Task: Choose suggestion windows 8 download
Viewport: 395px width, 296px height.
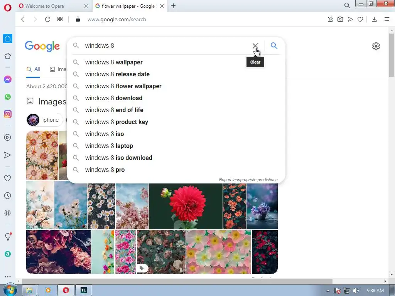Action: coord(176,98)
